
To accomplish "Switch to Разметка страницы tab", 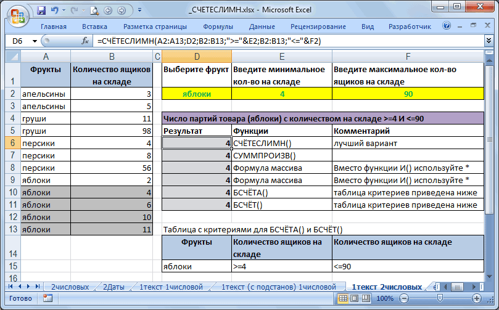I will click(x=155, y=27).
